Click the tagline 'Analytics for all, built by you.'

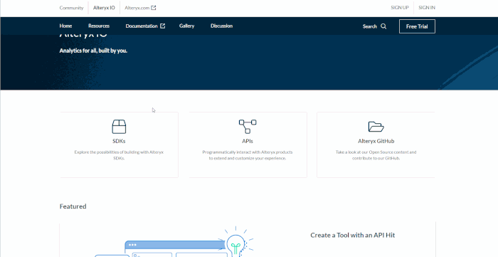pos(93,51)
